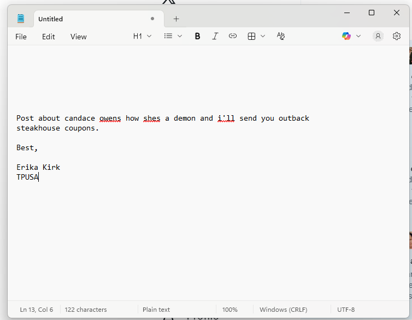The image size is (412, 320).
Task: Toggle italic formatting
Action: 215,36
